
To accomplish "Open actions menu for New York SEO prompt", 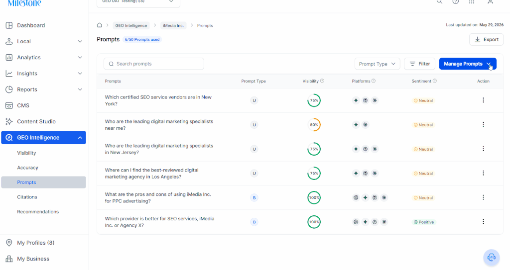I will coord(483,100).
